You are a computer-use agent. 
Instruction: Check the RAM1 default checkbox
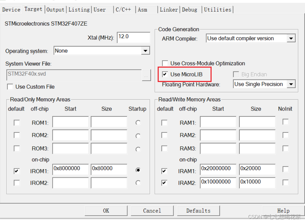coord(164,123)
